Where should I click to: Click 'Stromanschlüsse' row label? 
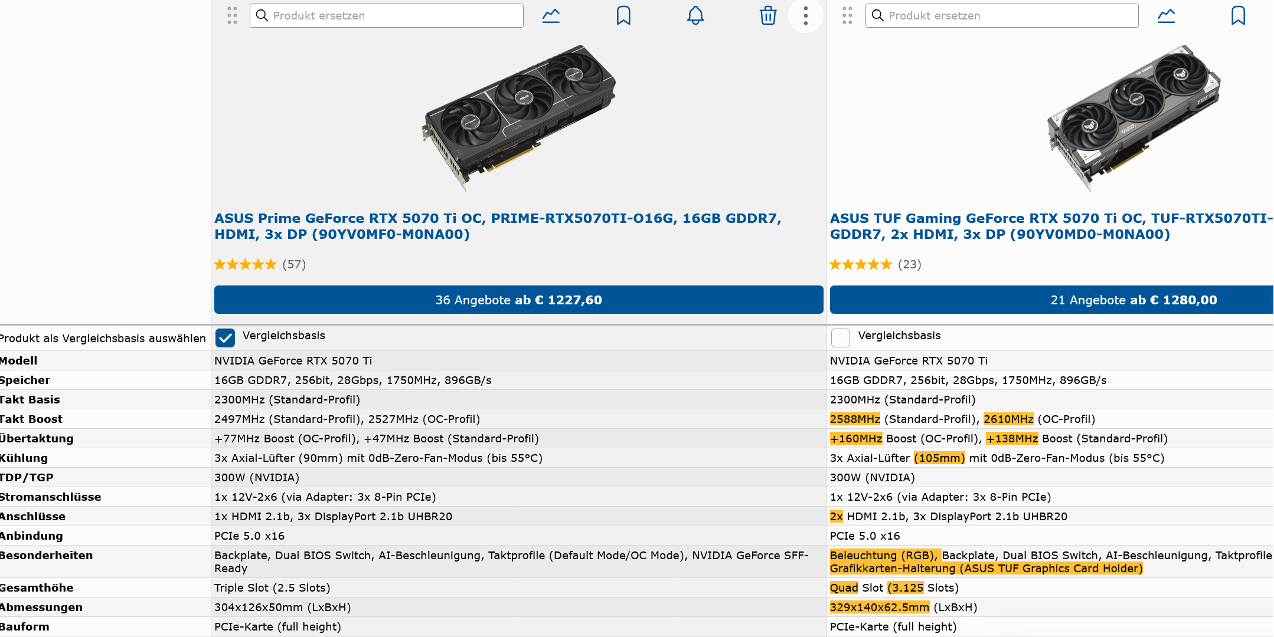click(x=50, y=497)
